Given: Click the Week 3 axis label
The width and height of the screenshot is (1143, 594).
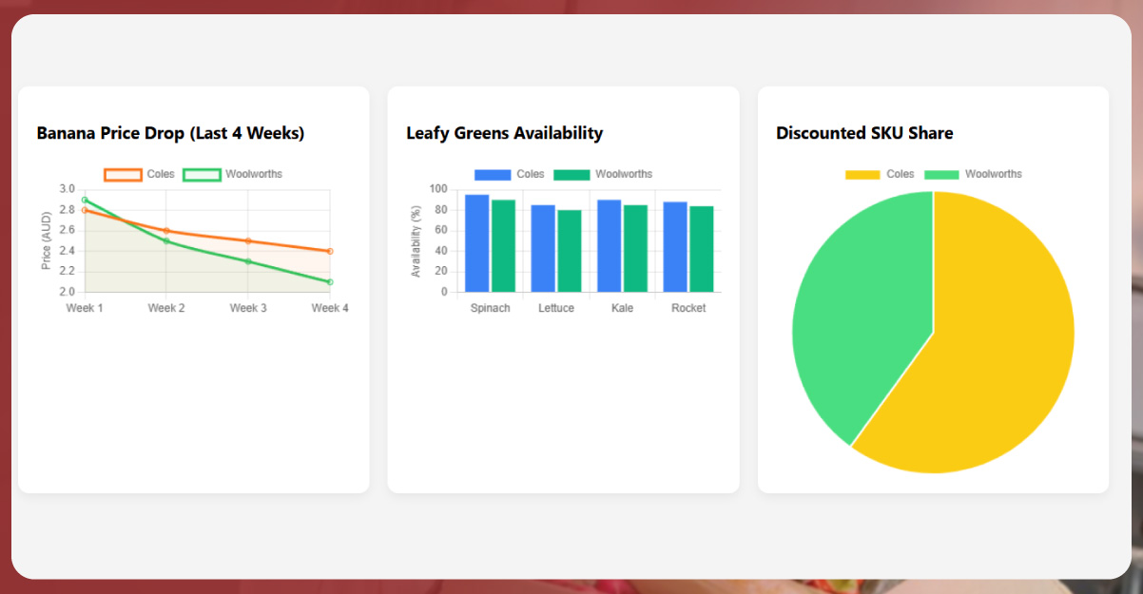Looking at the screenshot, I should 248,307.
